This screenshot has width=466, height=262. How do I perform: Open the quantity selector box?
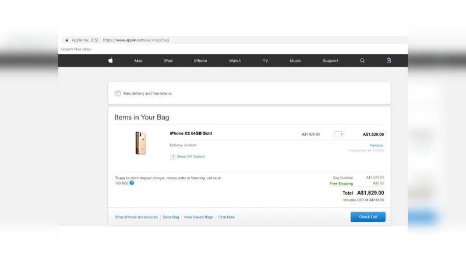[338, 134]
